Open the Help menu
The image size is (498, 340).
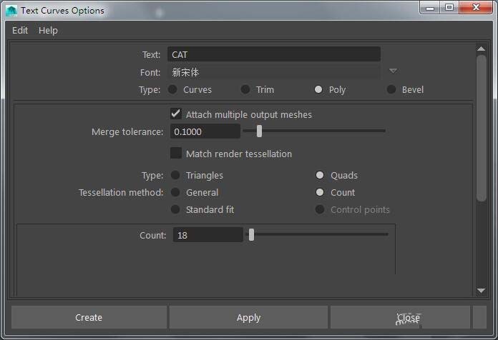(48, 31)
